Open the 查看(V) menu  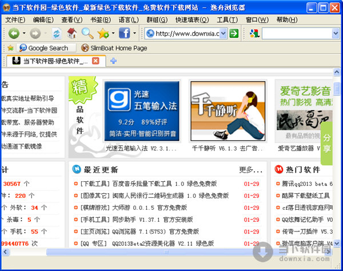pyautogui.click(x=72, y=20)
